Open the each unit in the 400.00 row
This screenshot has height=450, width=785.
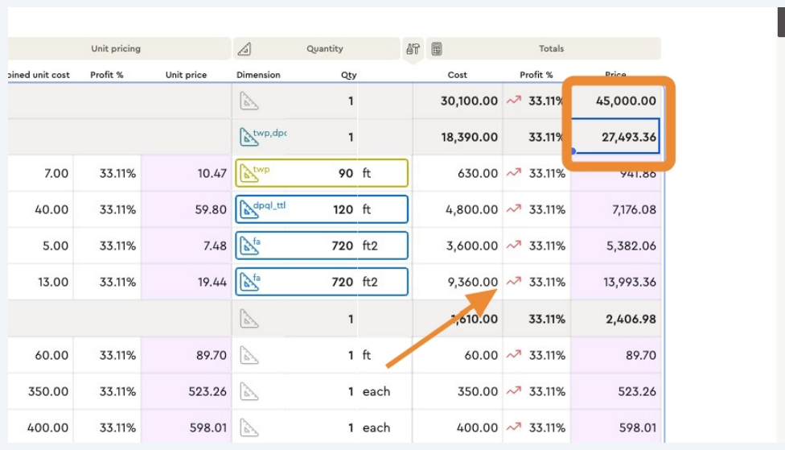tap(376, 428)
